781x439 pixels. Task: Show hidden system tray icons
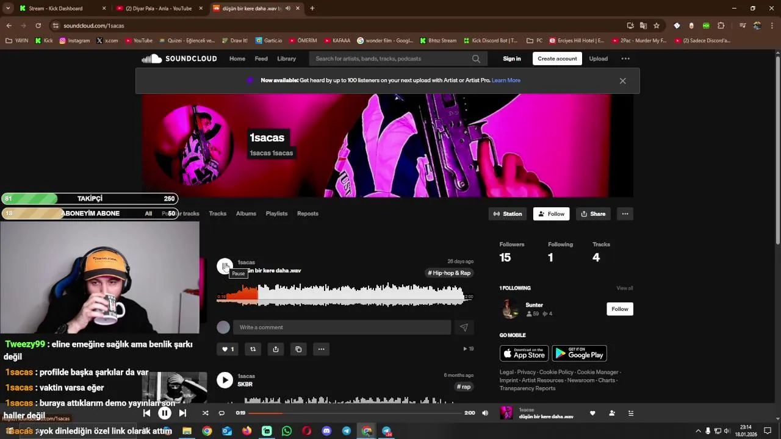698,431
